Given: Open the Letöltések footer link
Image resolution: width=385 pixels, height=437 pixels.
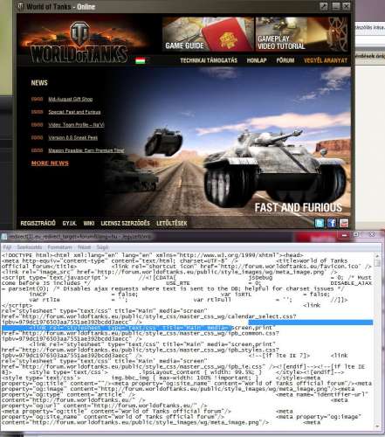Looking at the screenshot, I should tap(172, 223).
